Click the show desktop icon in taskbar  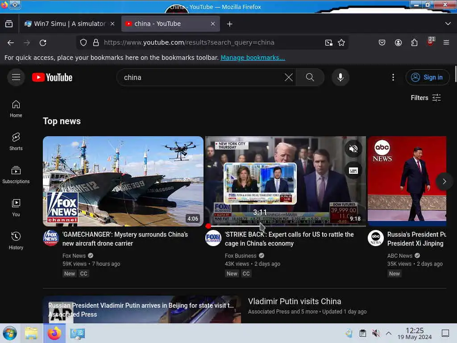(x=445, y=333)
